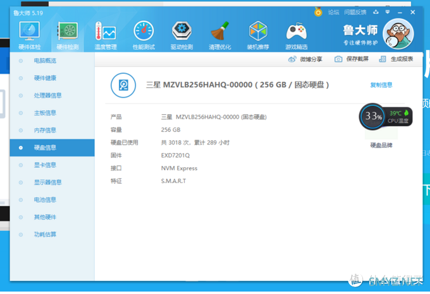
Task: Launch 性能测试 performance test icon
Action: 144,35
